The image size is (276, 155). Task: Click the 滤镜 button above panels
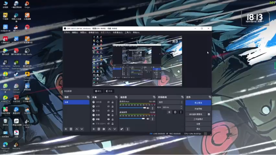[x=109, y=91]
